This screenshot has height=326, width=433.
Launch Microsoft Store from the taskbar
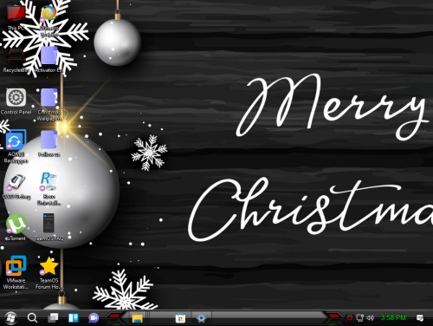click(x=180, y=318)
